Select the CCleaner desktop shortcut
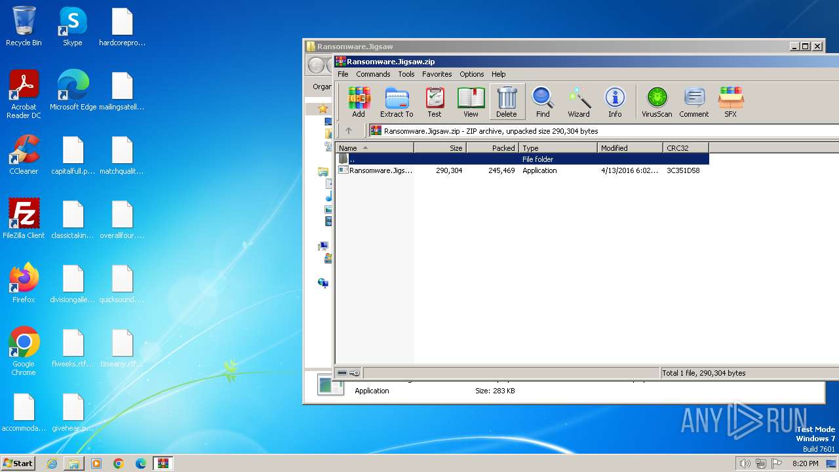 [x=24, y=155]
